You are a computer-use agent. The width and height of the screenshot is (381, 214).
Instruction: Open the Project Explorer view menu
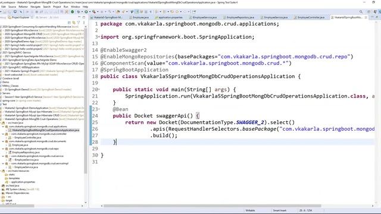[84, 23]
